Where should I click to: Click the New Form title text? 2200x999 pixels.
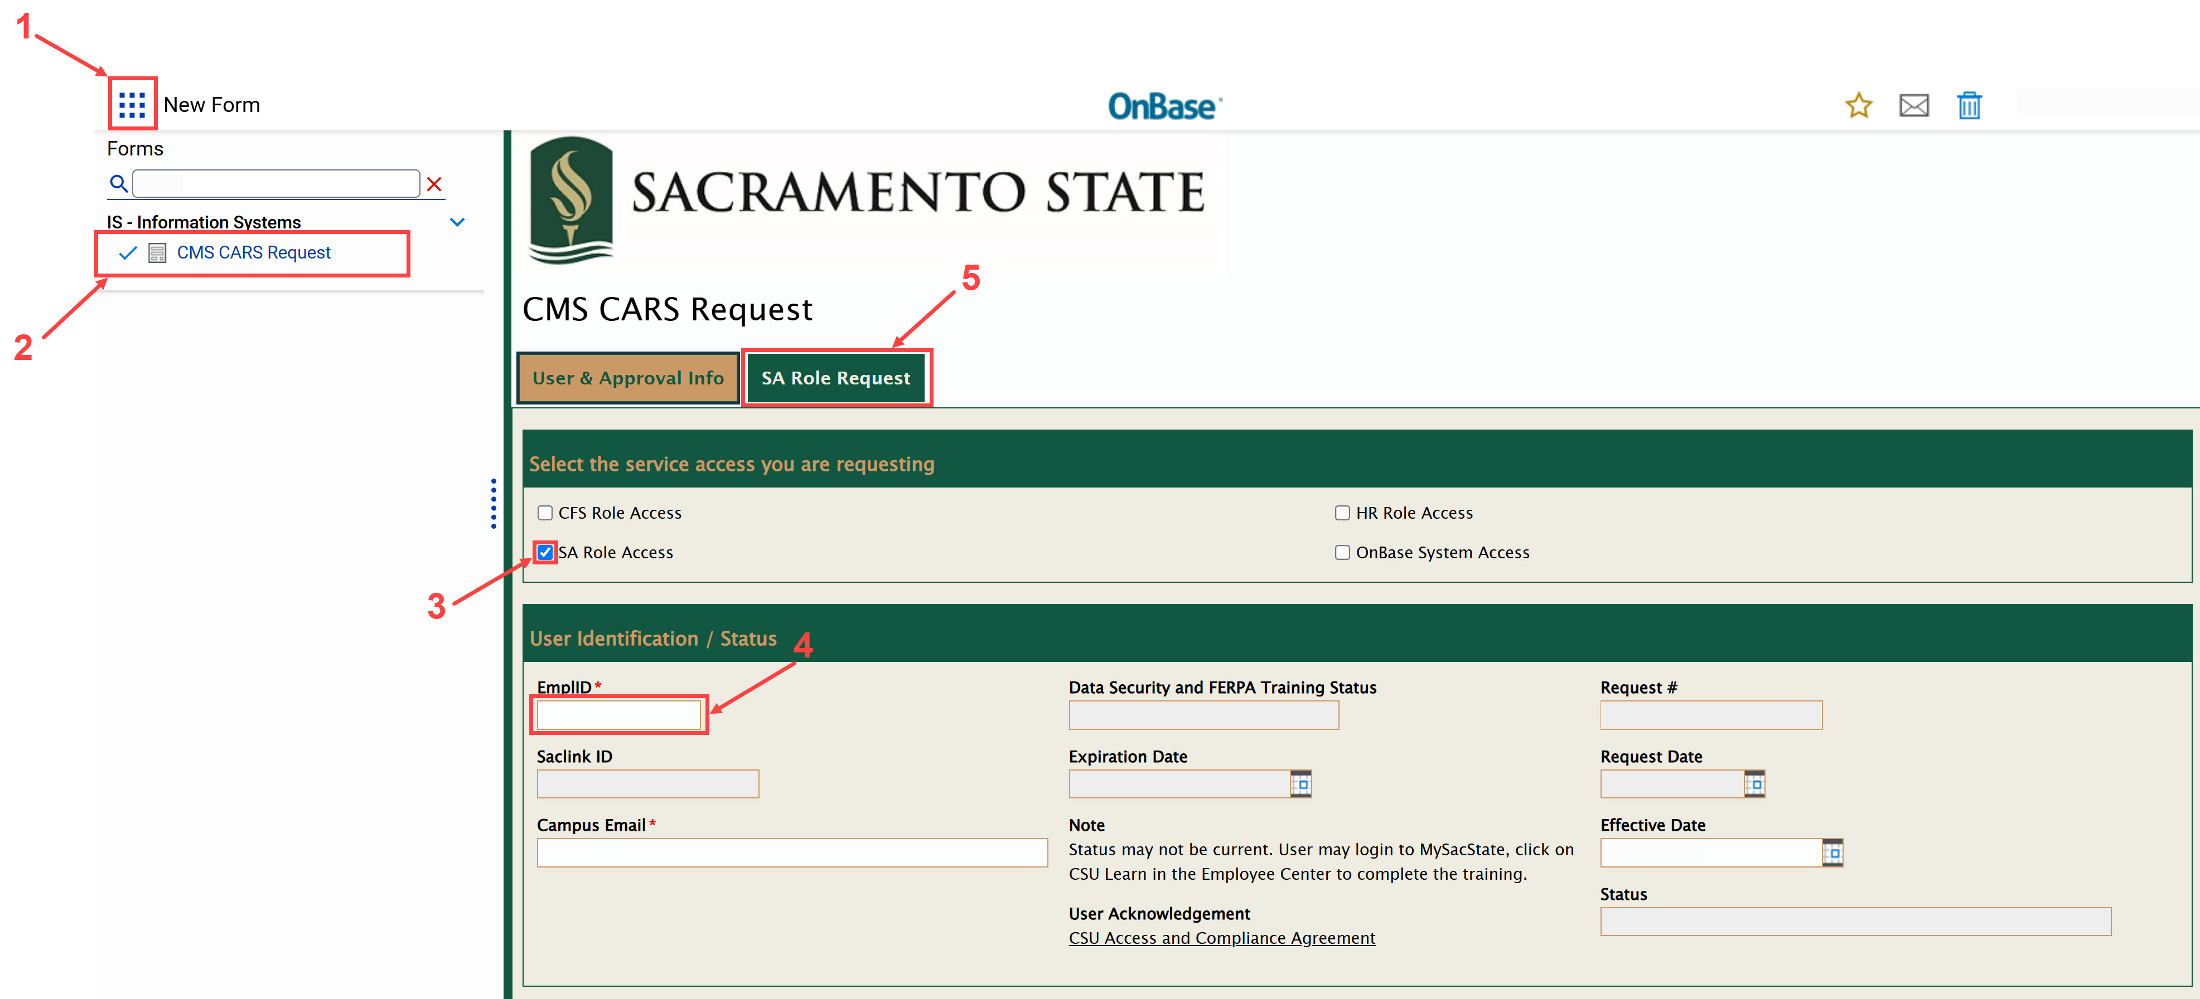(x=212, y=105)
